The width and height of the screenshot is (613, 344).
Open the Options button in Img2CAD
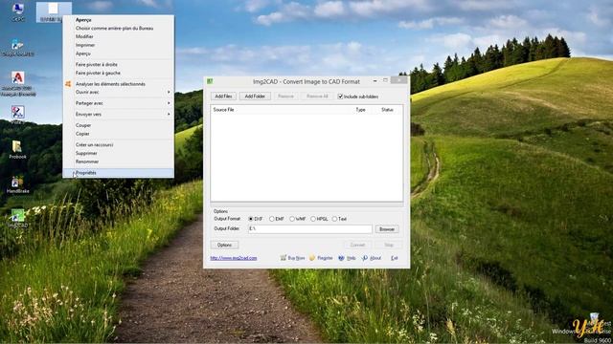point(224,245)
